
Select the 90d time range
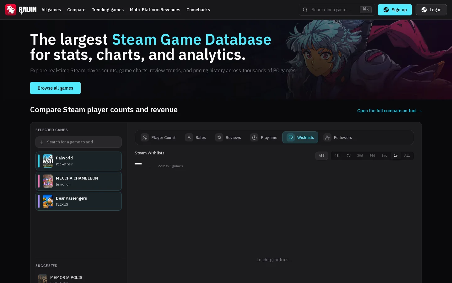(x=372, y=156)
